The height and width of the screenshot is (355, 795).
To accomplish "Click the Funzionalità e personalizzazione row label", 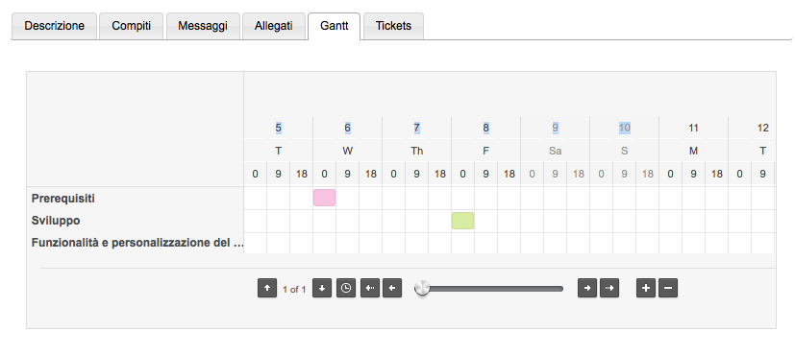I will tap(137, 243).
